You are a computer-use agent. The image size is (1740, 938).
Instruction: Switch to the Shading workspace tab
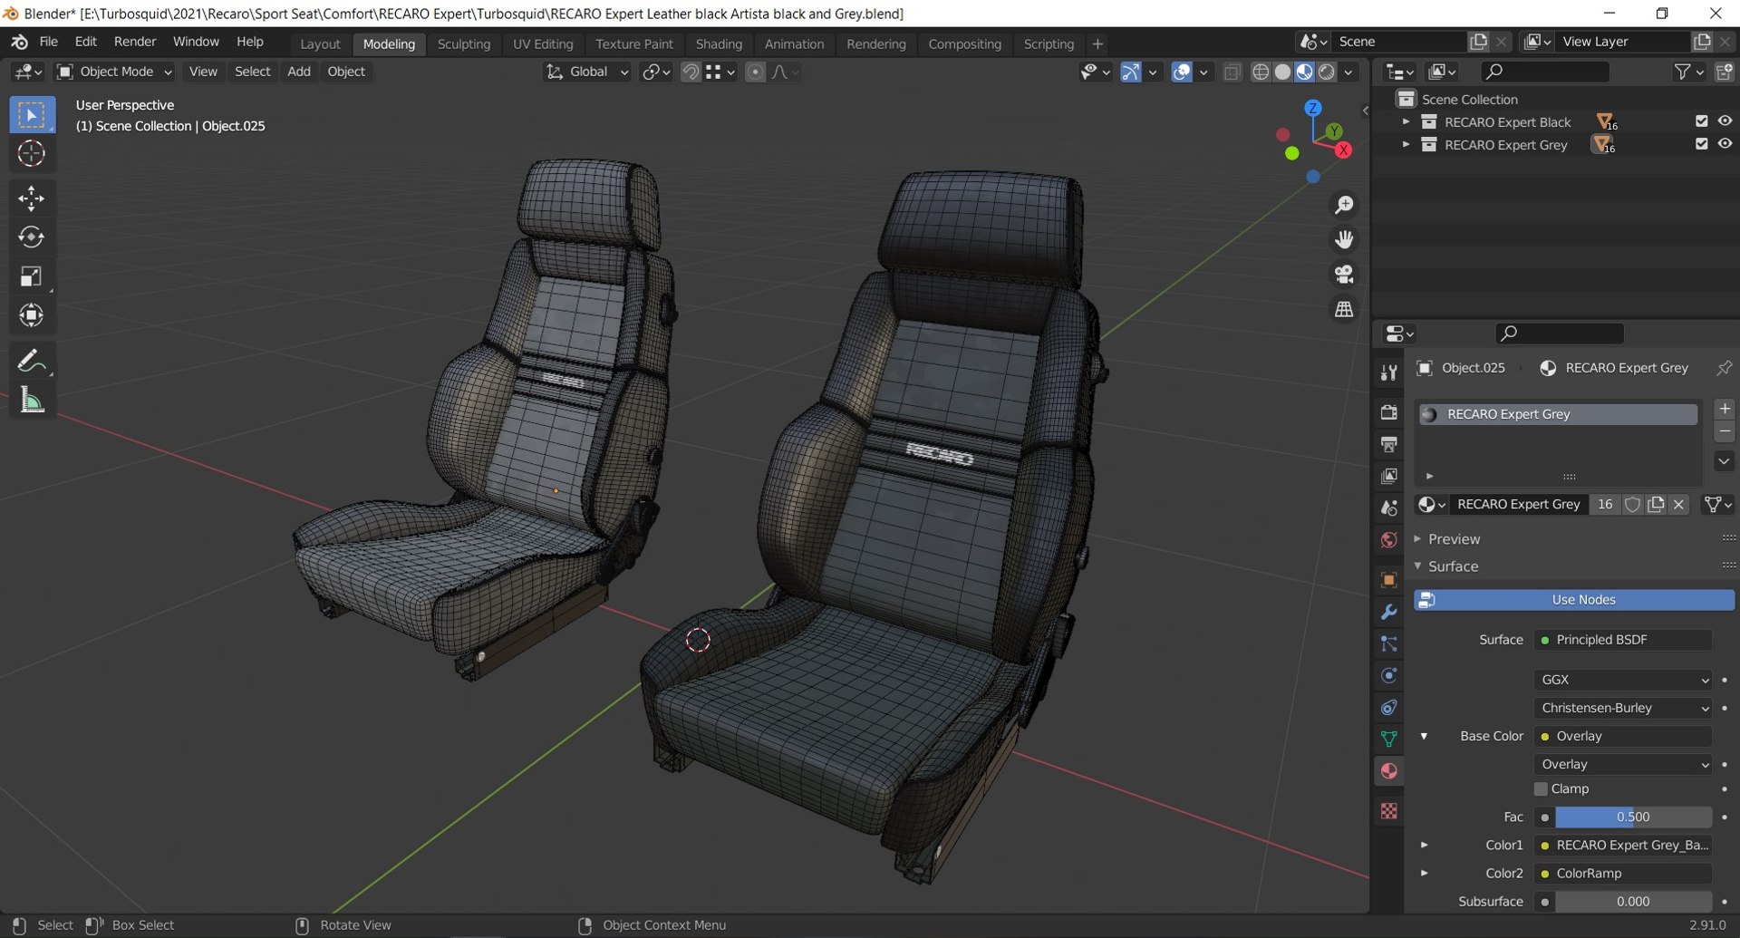tap(719, 44)
